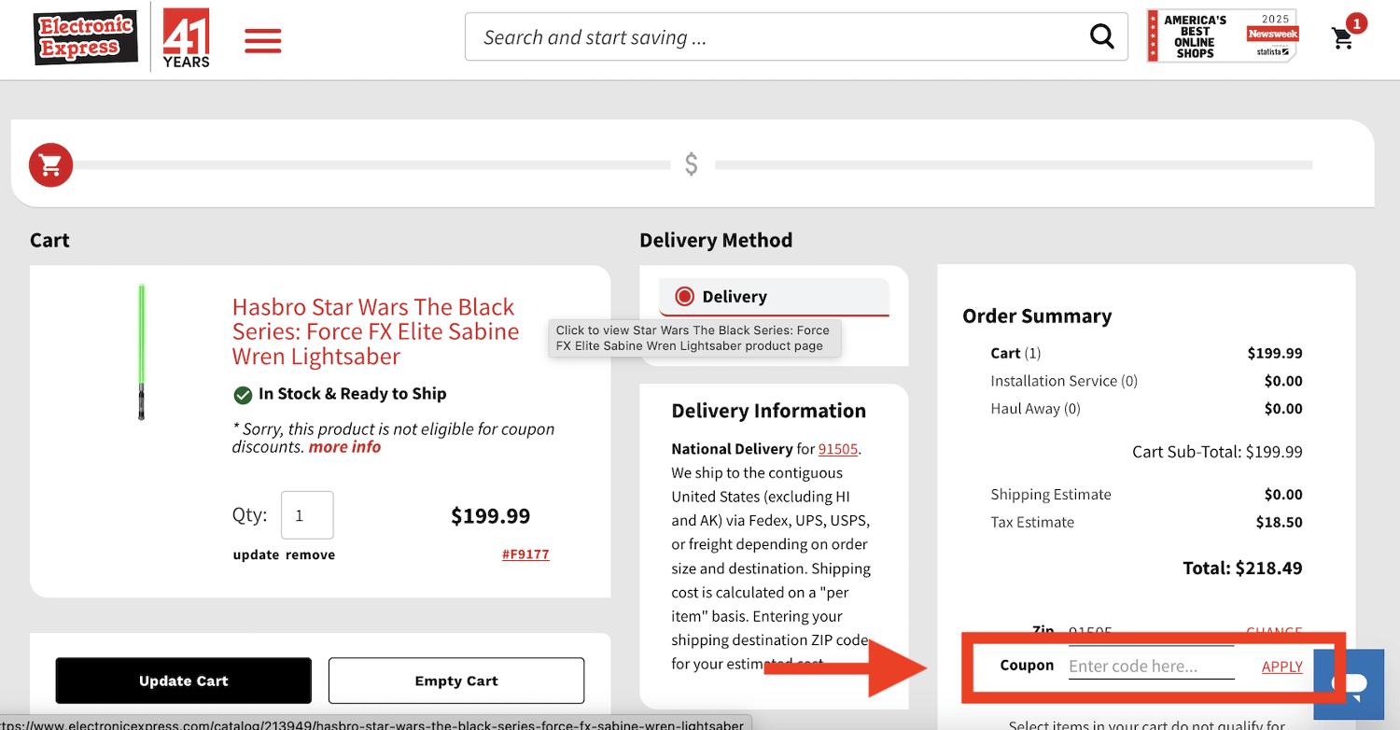Open the 'more info' coupon link
This screenshot has width=1400, height=730.
pyautogui.click(x=344, y=446)
